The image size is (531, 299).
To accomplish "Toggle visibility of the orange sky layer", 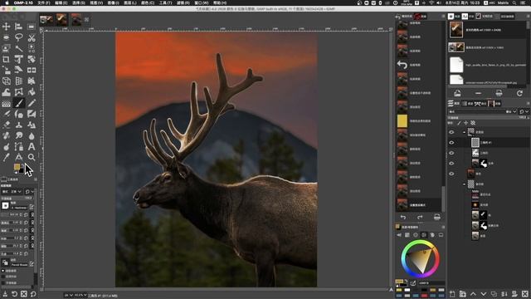I will 451,174.
